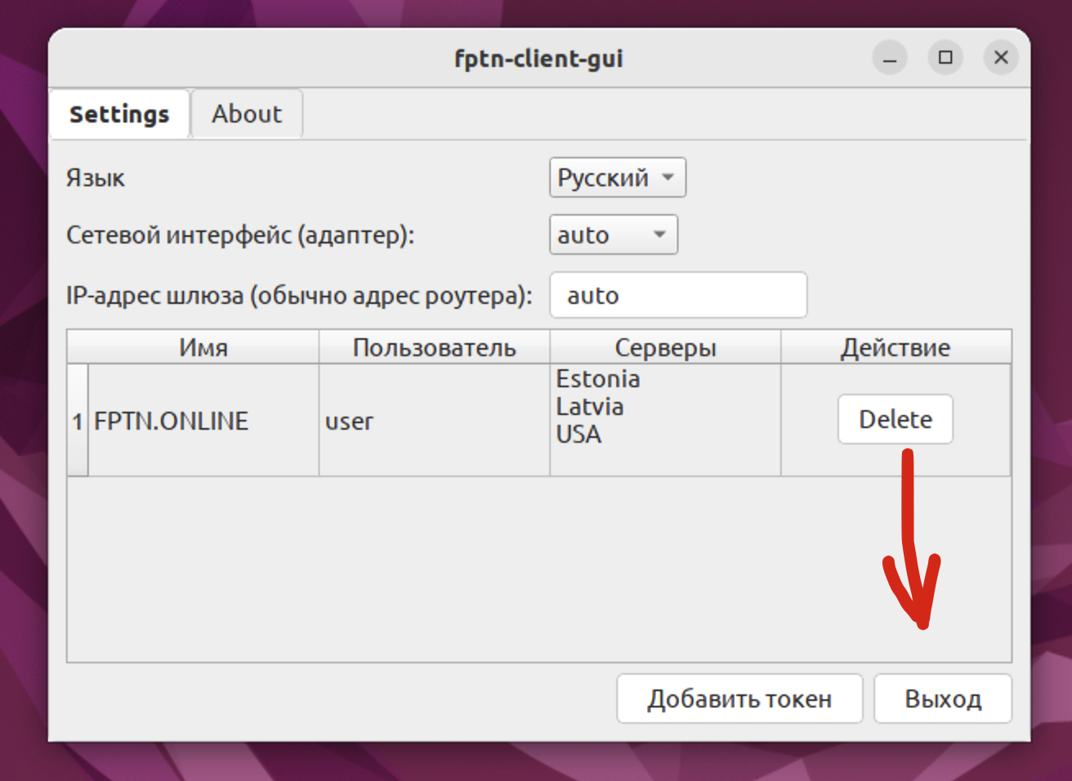Click Estonia in the servers cell

[598, 379]
